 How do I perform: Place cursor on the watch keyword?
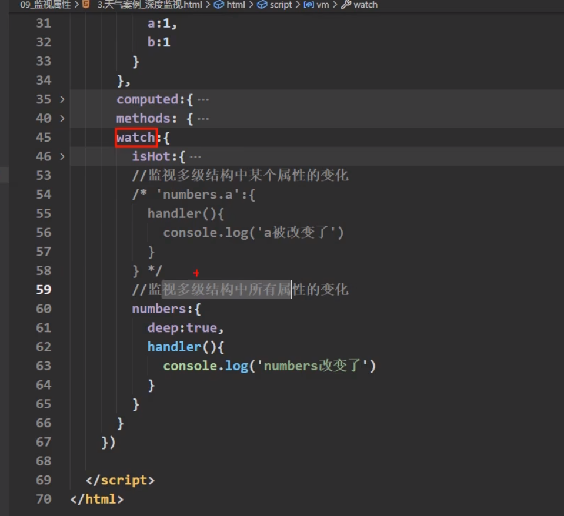pyautogui.click(x=136, y=138)
